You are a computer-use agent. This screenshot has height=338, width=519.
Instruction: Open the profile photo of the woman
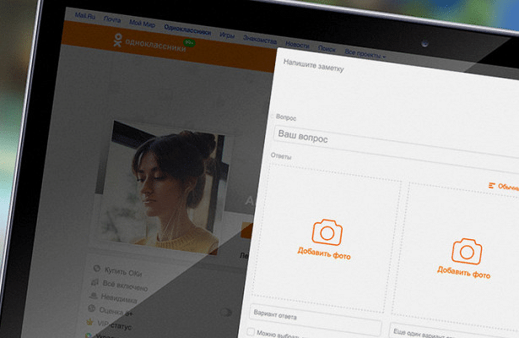(165, 188)
